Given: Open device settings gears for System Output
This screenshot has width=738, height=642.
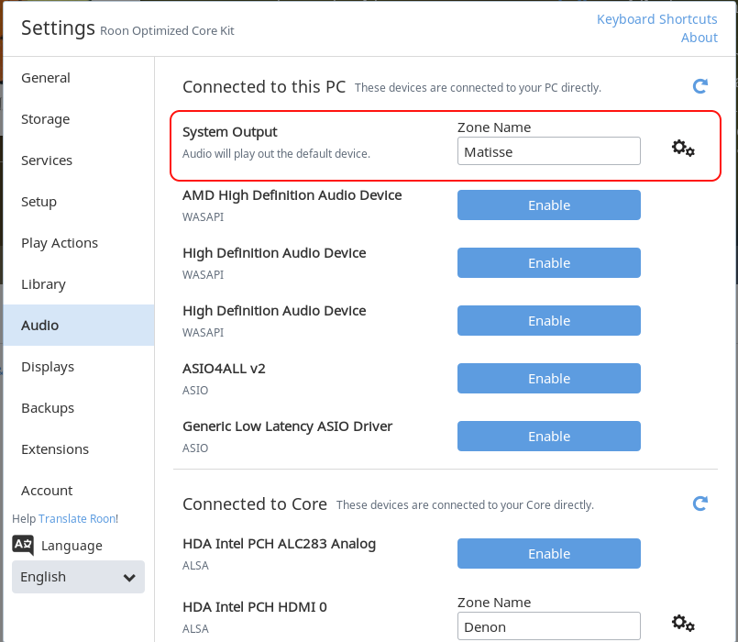Looking at the screenshot, I should click(x=683, y=149).
